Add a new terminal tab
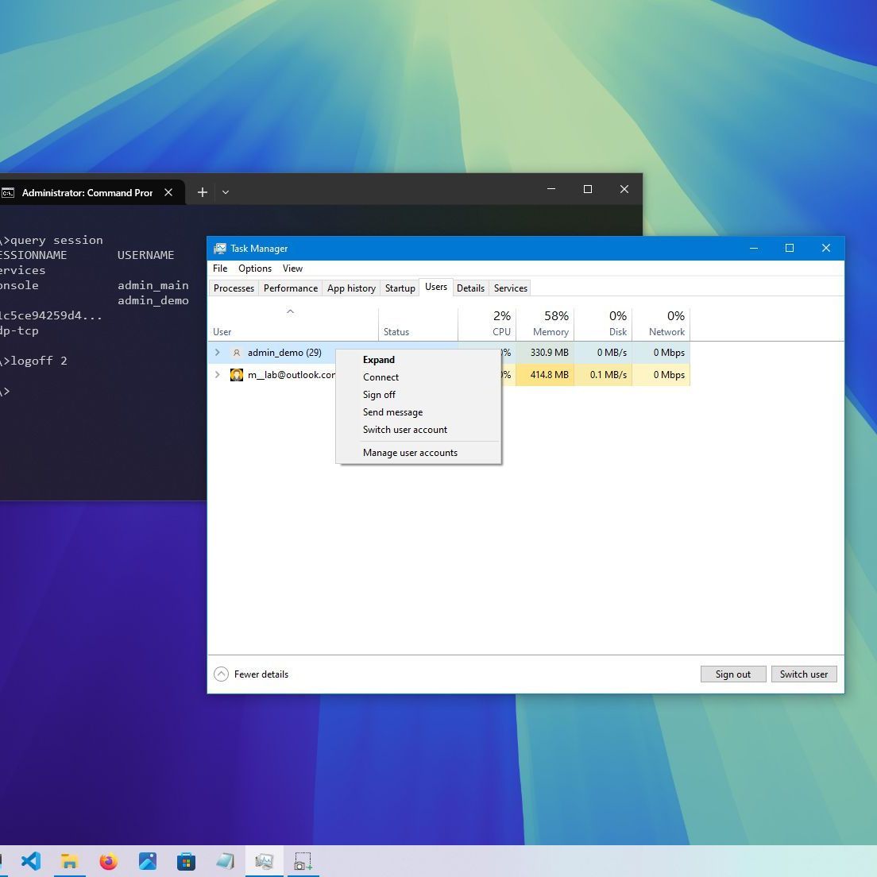 pos(203,192)
